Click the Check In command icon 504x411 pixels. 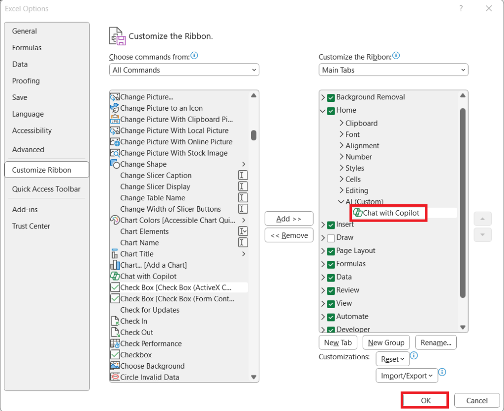pyautogui.click(x=115, y=321)
